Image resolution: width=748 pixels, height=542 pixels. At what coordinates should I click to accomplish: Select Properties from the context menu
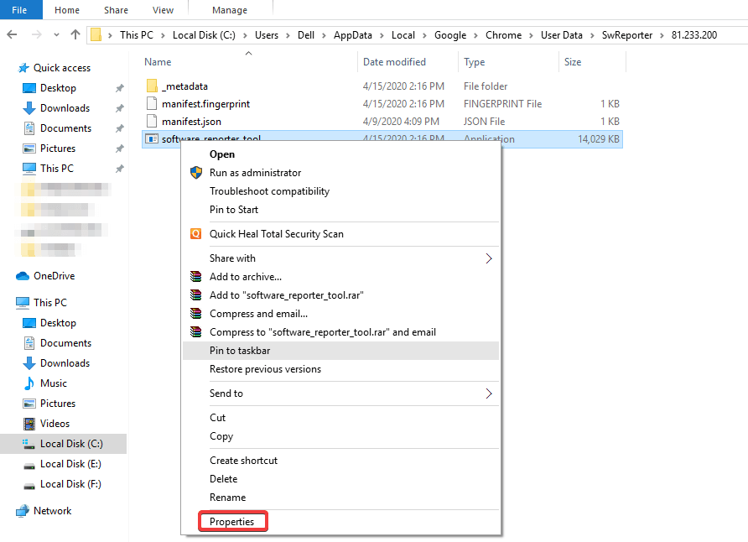[232, 521]
